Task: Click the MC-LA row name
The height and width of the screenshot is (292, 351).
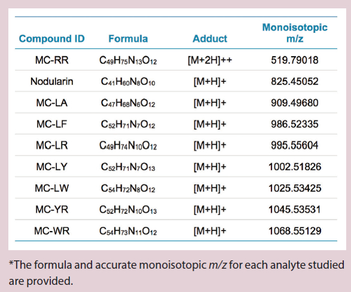Action: click(x=52, y=103)
